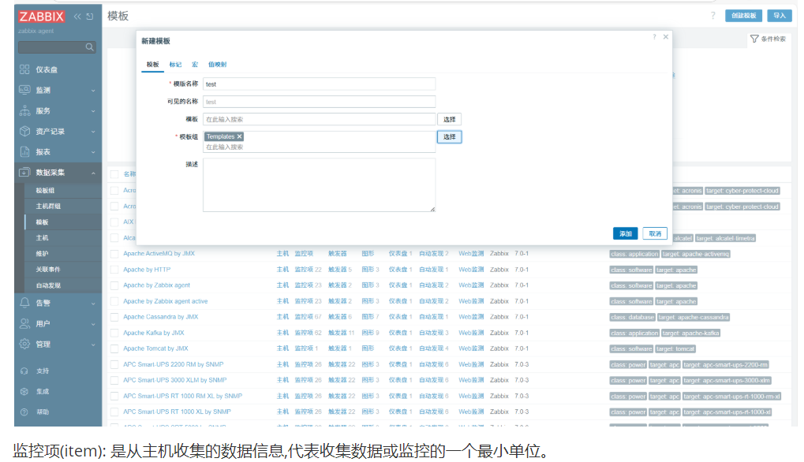Toggle checkbox for Apache by HTTP
Image resolution: width=804 pixels, height=462 pixels.
click(114, 270)
